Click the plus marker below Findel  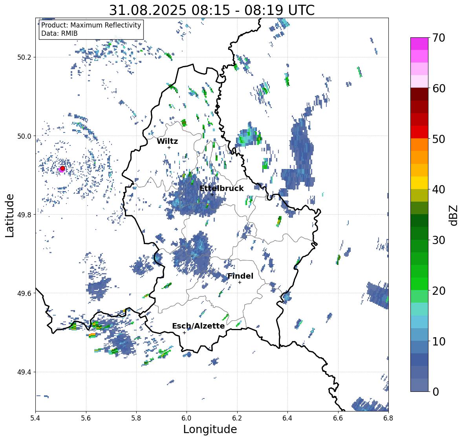pos(240,283)
